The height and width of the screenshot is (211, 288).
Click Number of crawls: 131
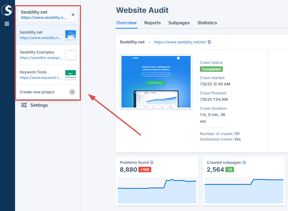point(220,134)
